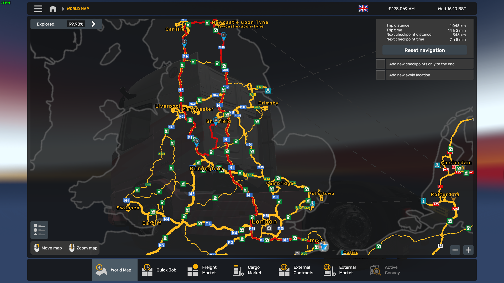Click the M62 road sign near Manchester

[193, 104]
